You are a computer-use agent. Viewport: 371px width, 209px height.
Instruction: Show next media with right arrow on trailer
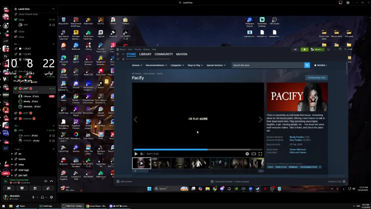[x=260, y=120]
